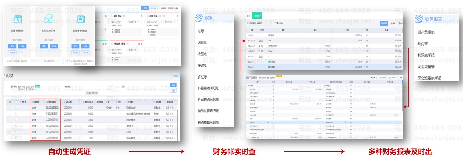Tick the 出库-凭证 template checkbox
This screenshot has width=463, height=162.
tap(113, 16)
